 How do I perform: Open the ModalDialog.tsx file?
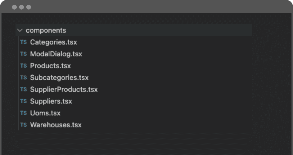[56, 54]
